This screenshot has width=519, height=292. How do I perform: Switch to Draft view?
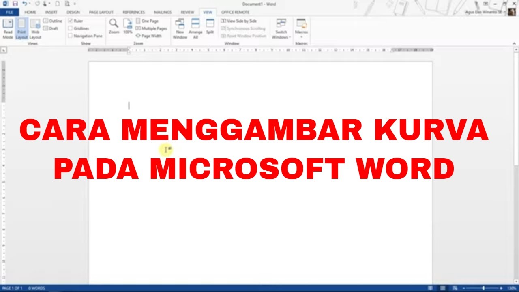[51, 28]
